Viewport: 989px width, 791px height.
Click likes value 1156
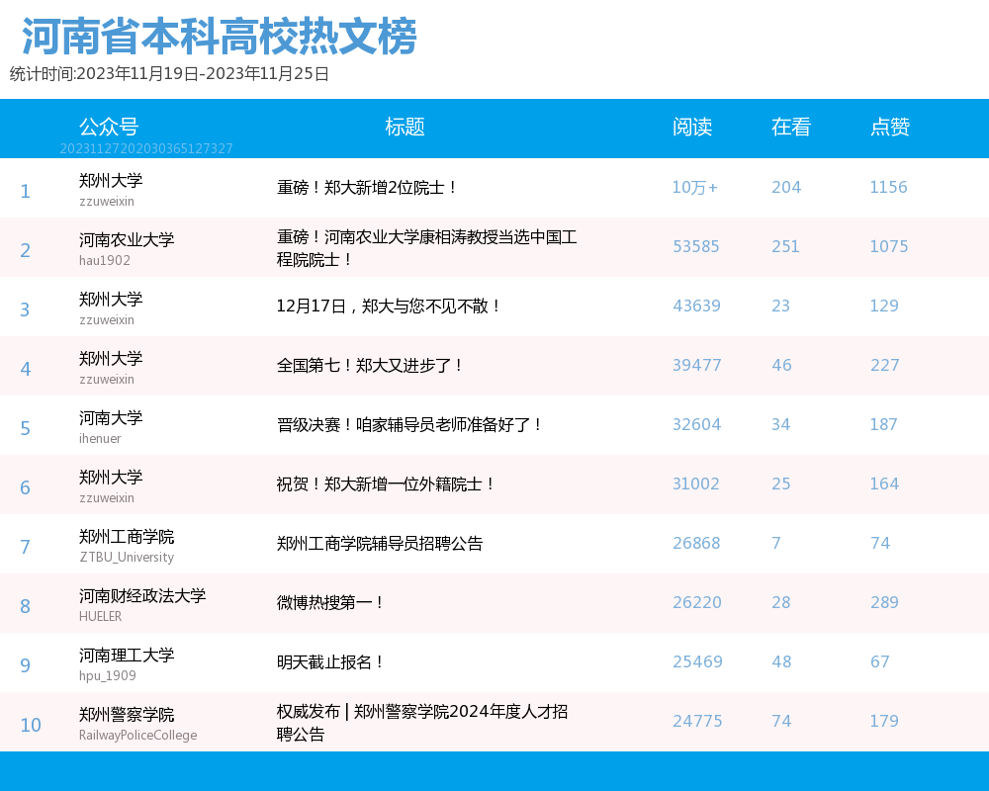[888, 187]
